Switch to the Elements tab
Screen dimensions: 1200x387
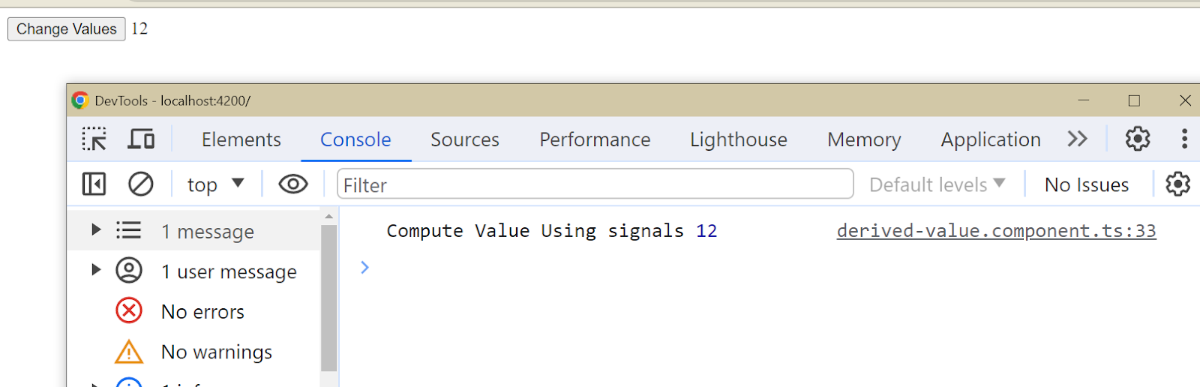(x=241, y=139)
